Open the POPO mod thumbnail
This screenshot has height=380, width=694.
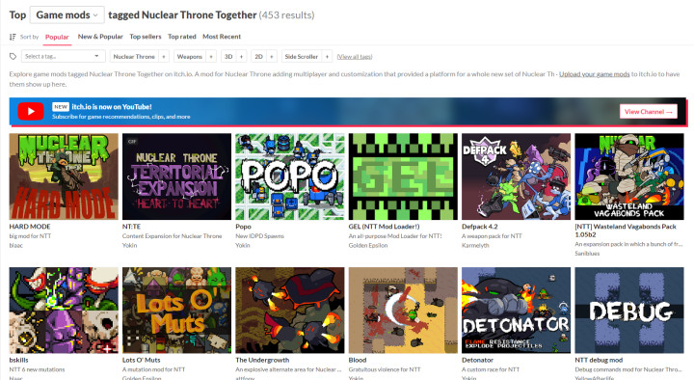coord(290,176)
